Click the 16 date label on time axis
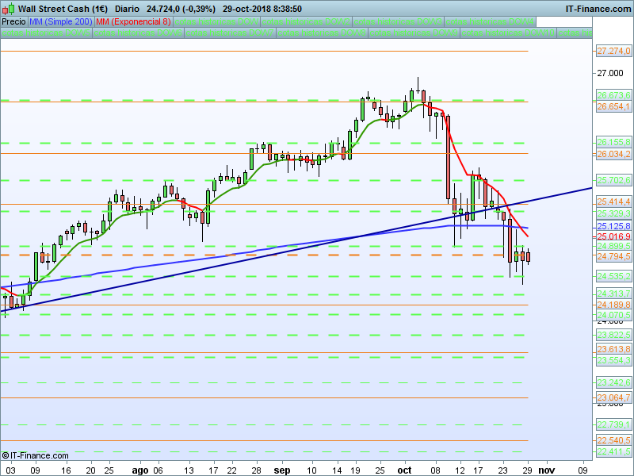Viewport: 634px width, 476px height. coord(66,470)
